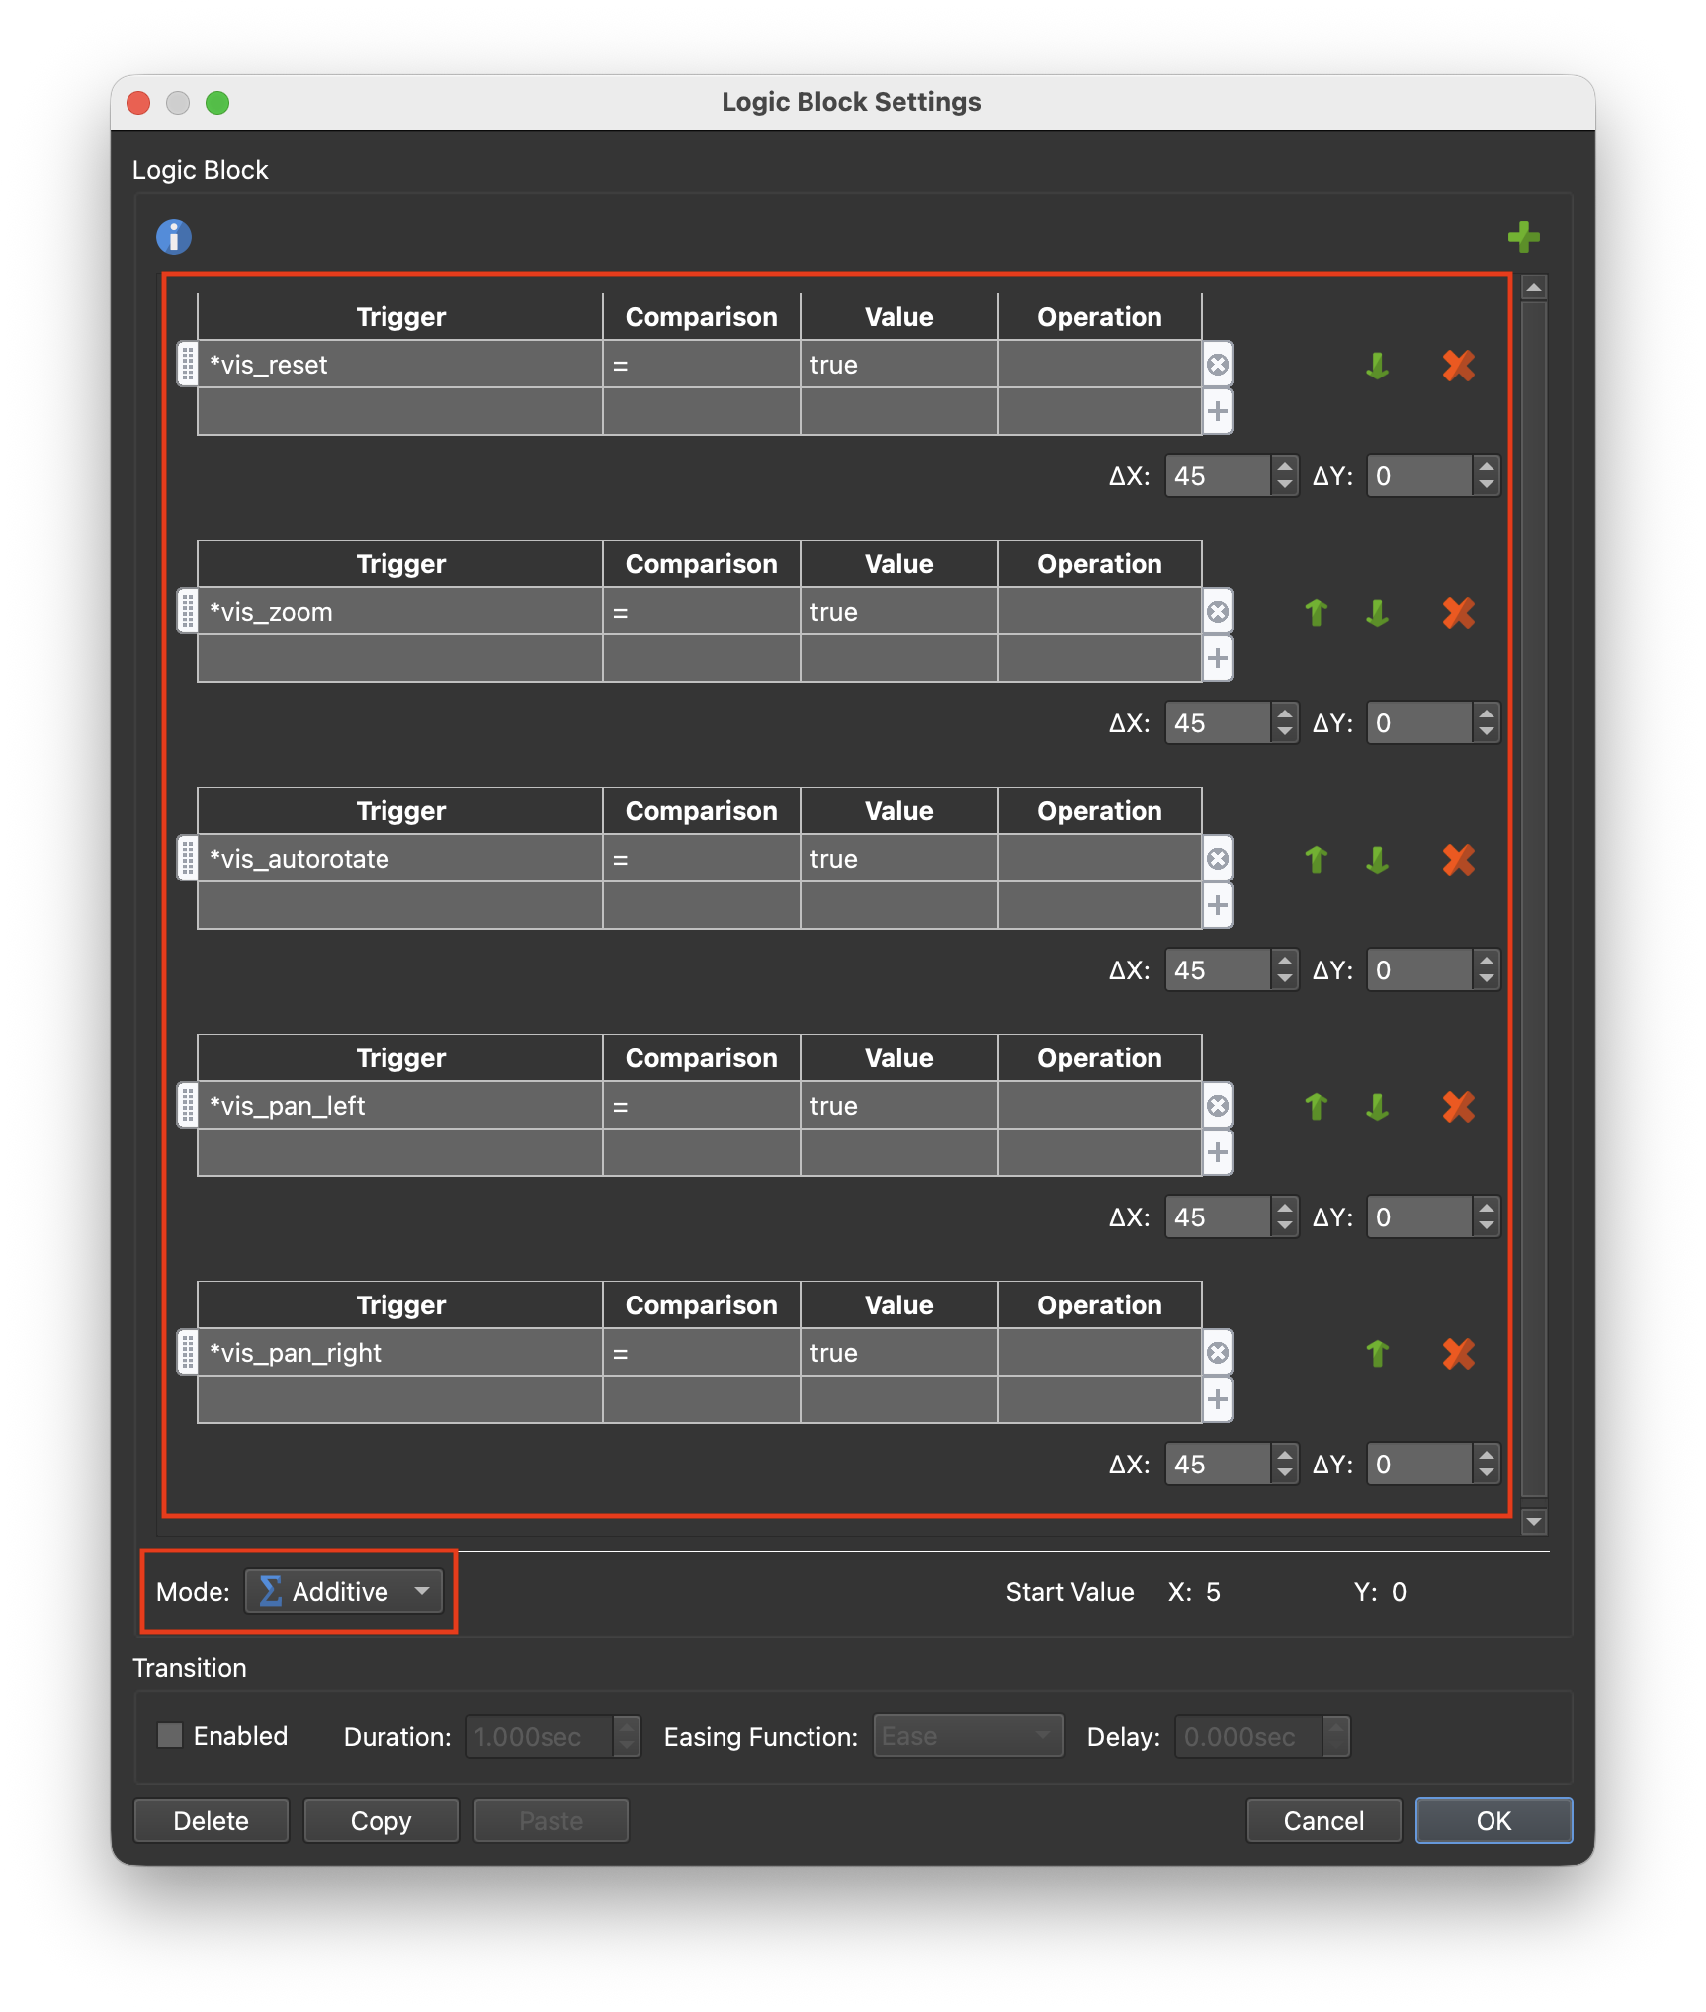
Task: Remove the *vis_zoom trigger row
Action: (x=1218, y=612)
